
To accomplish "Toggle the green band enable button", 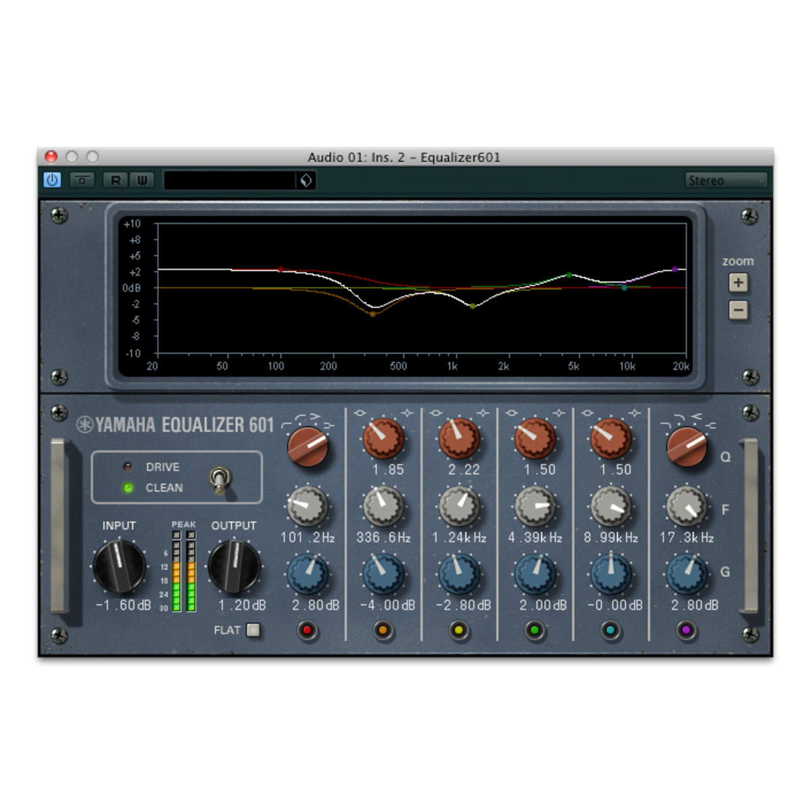I will [535, 631].
